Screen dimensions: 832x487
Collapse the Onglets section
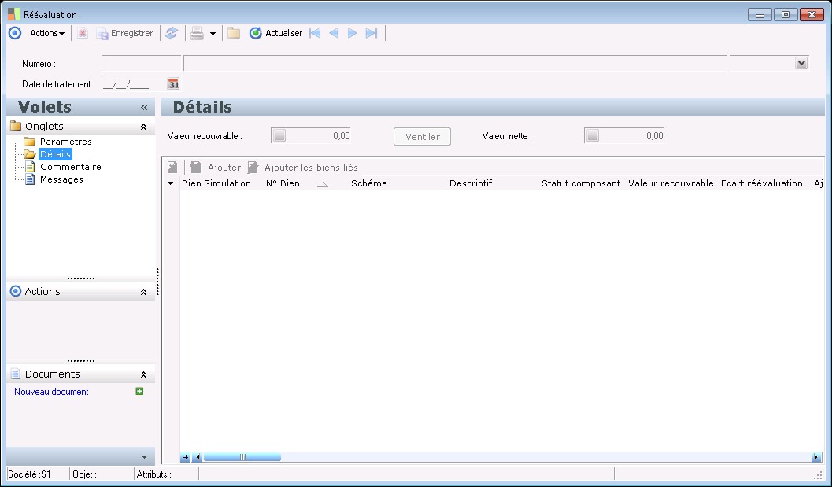(x=143, y=126)
